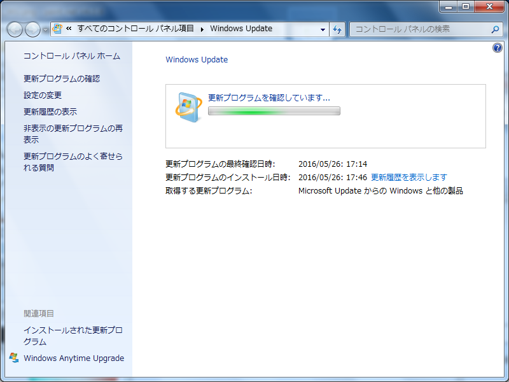Screen dimensions: 509x382
Task: Click the 更新プログラムのインストール日時 label
Action: point(228,178)
